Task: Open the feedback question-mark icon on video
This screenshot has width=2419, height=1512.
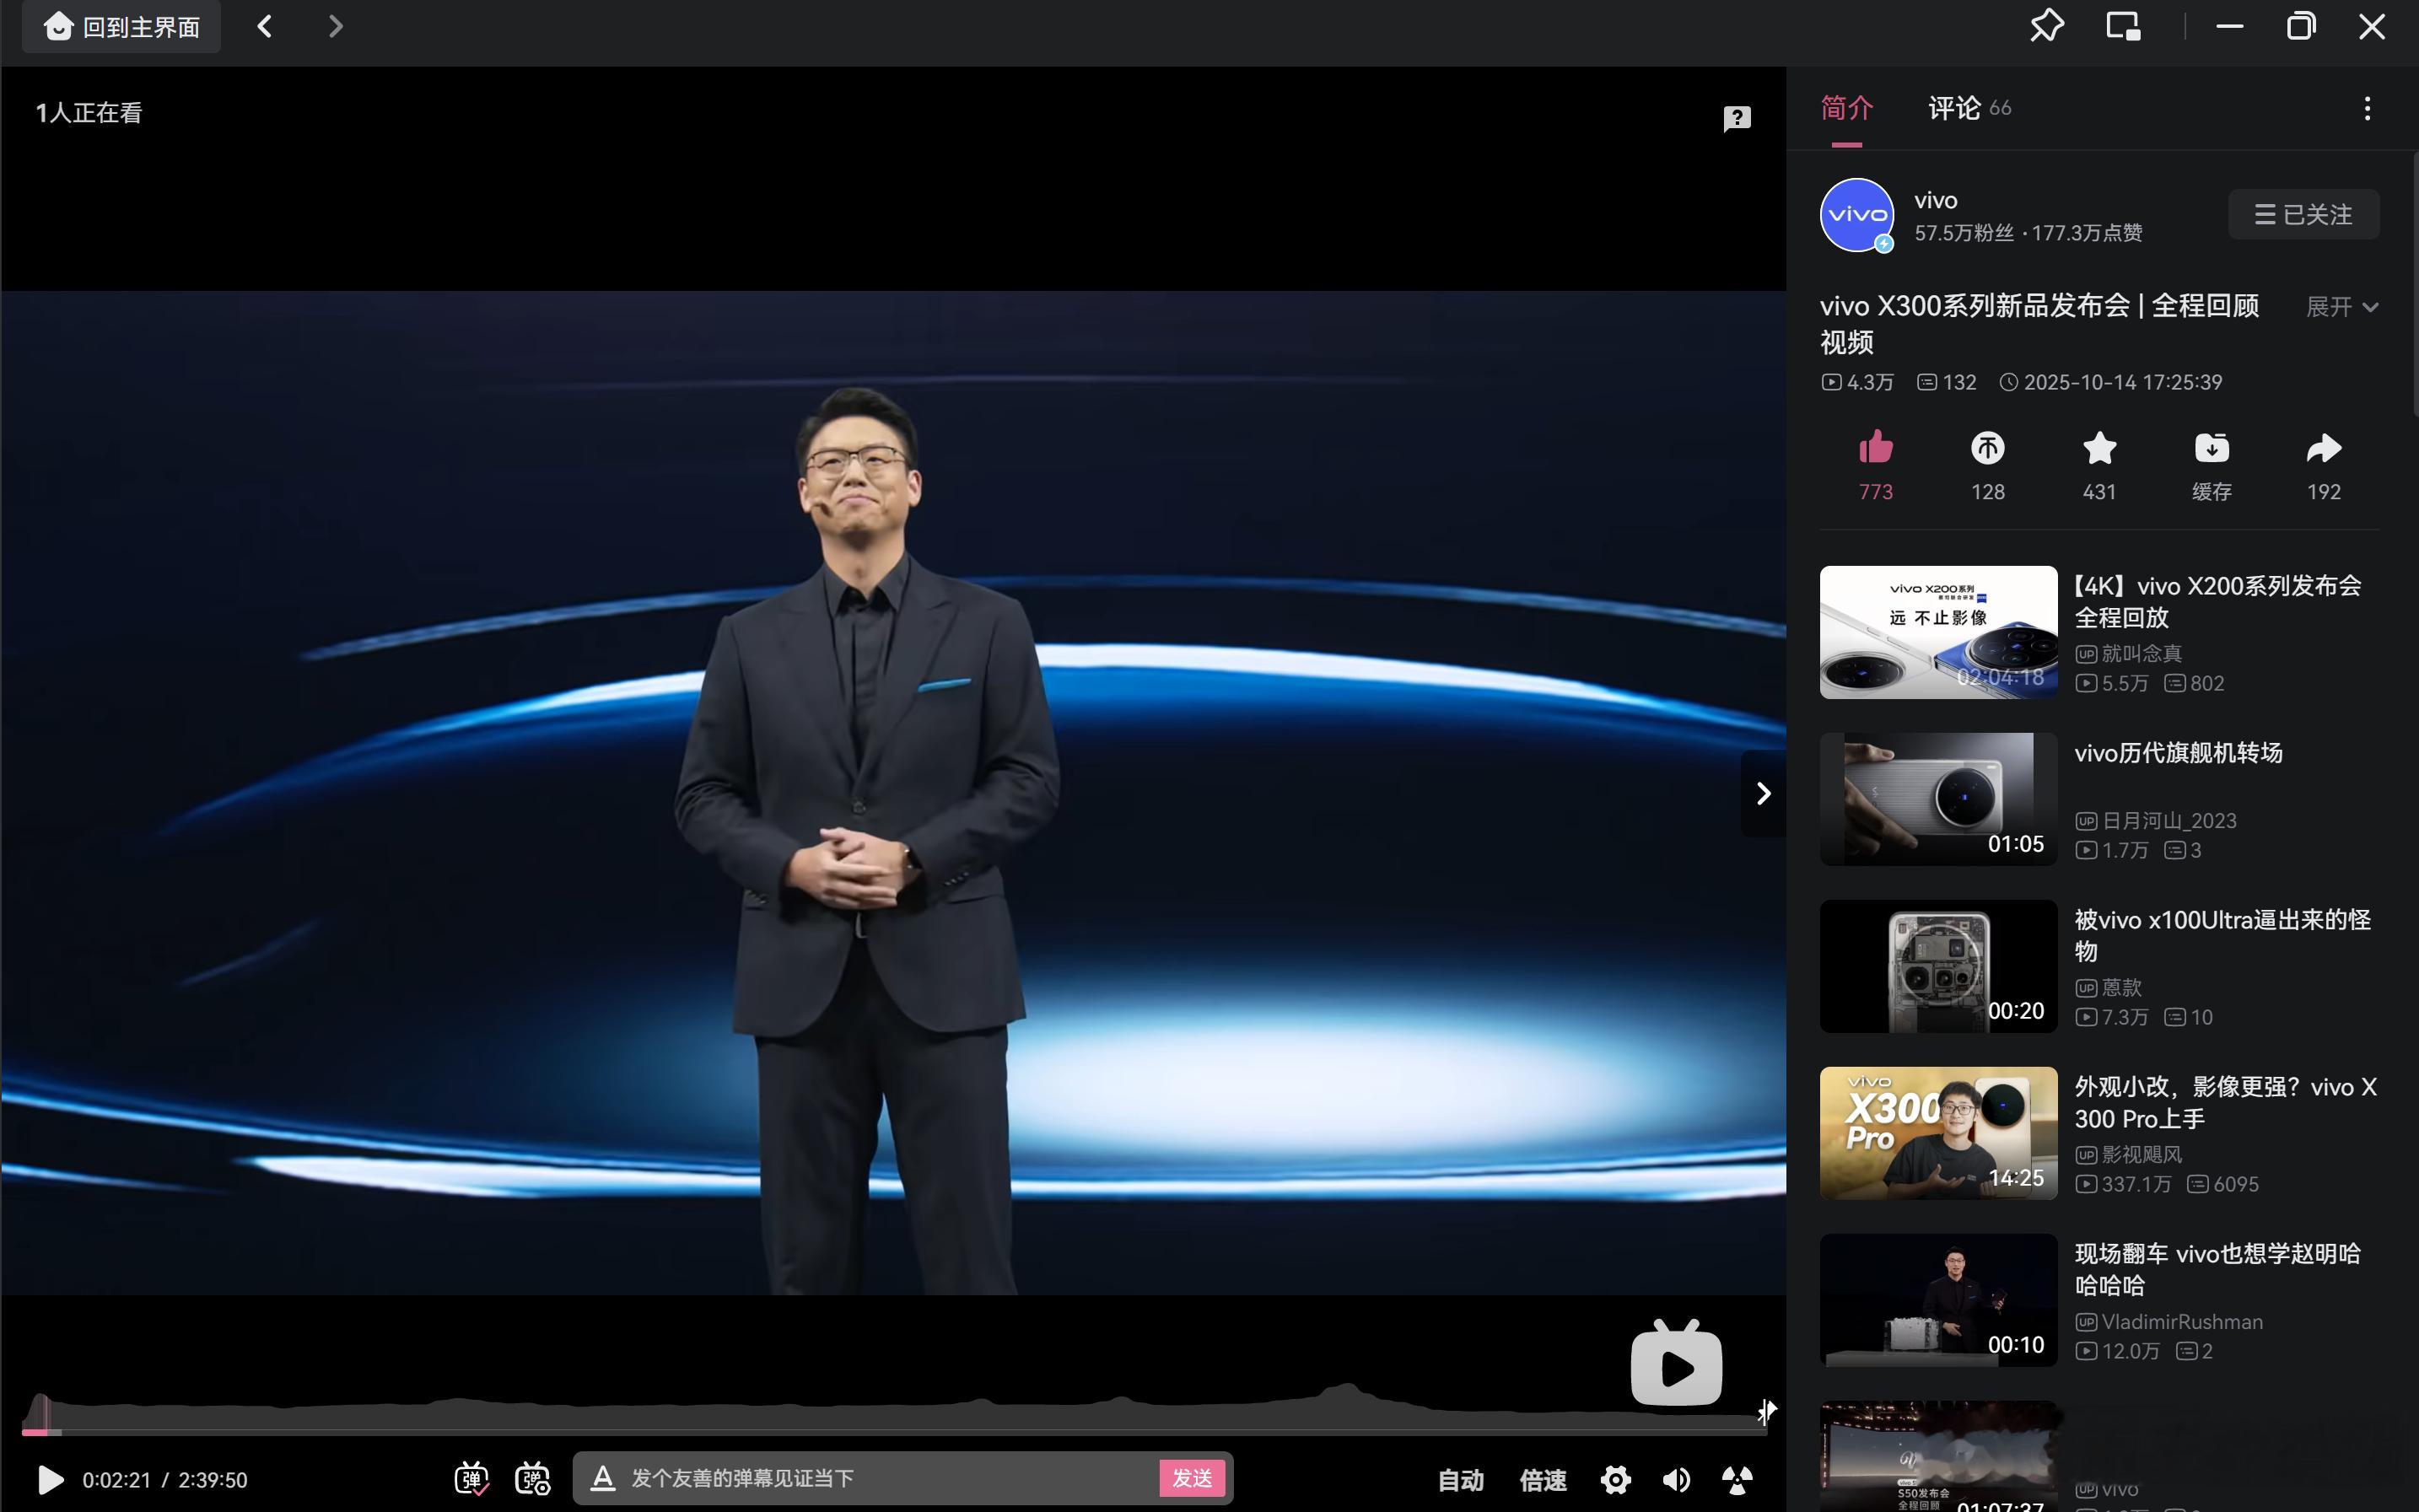Action: 1737,119
